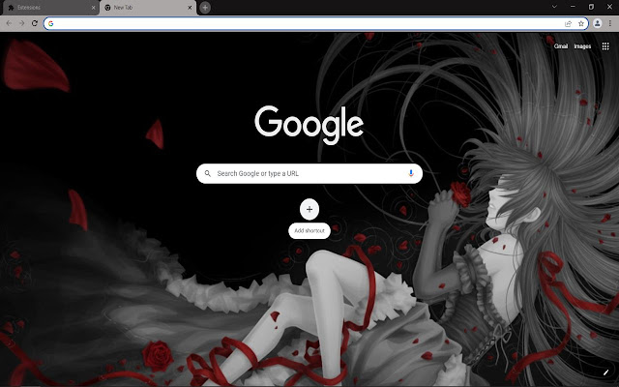Share this page icon in address bar
Screen dimensions: 619x387
568,23
